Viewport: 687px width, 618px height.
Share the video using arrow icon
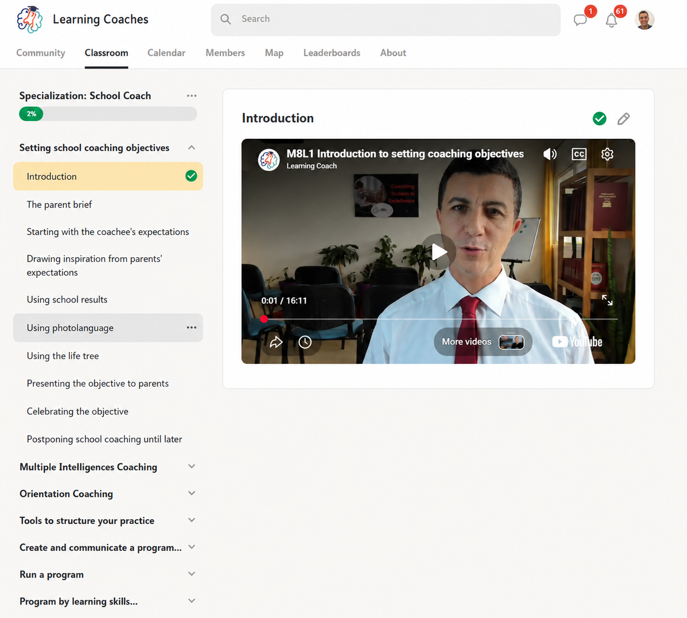tap(276, 341)
